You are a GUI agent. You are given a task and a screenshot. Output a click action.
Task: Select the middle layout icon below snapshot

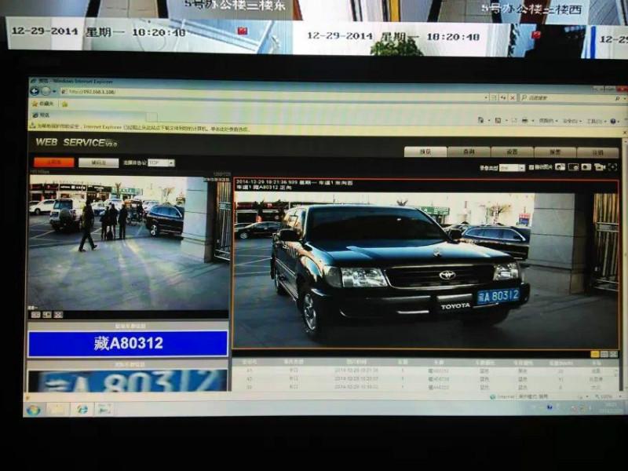point(604,354)
